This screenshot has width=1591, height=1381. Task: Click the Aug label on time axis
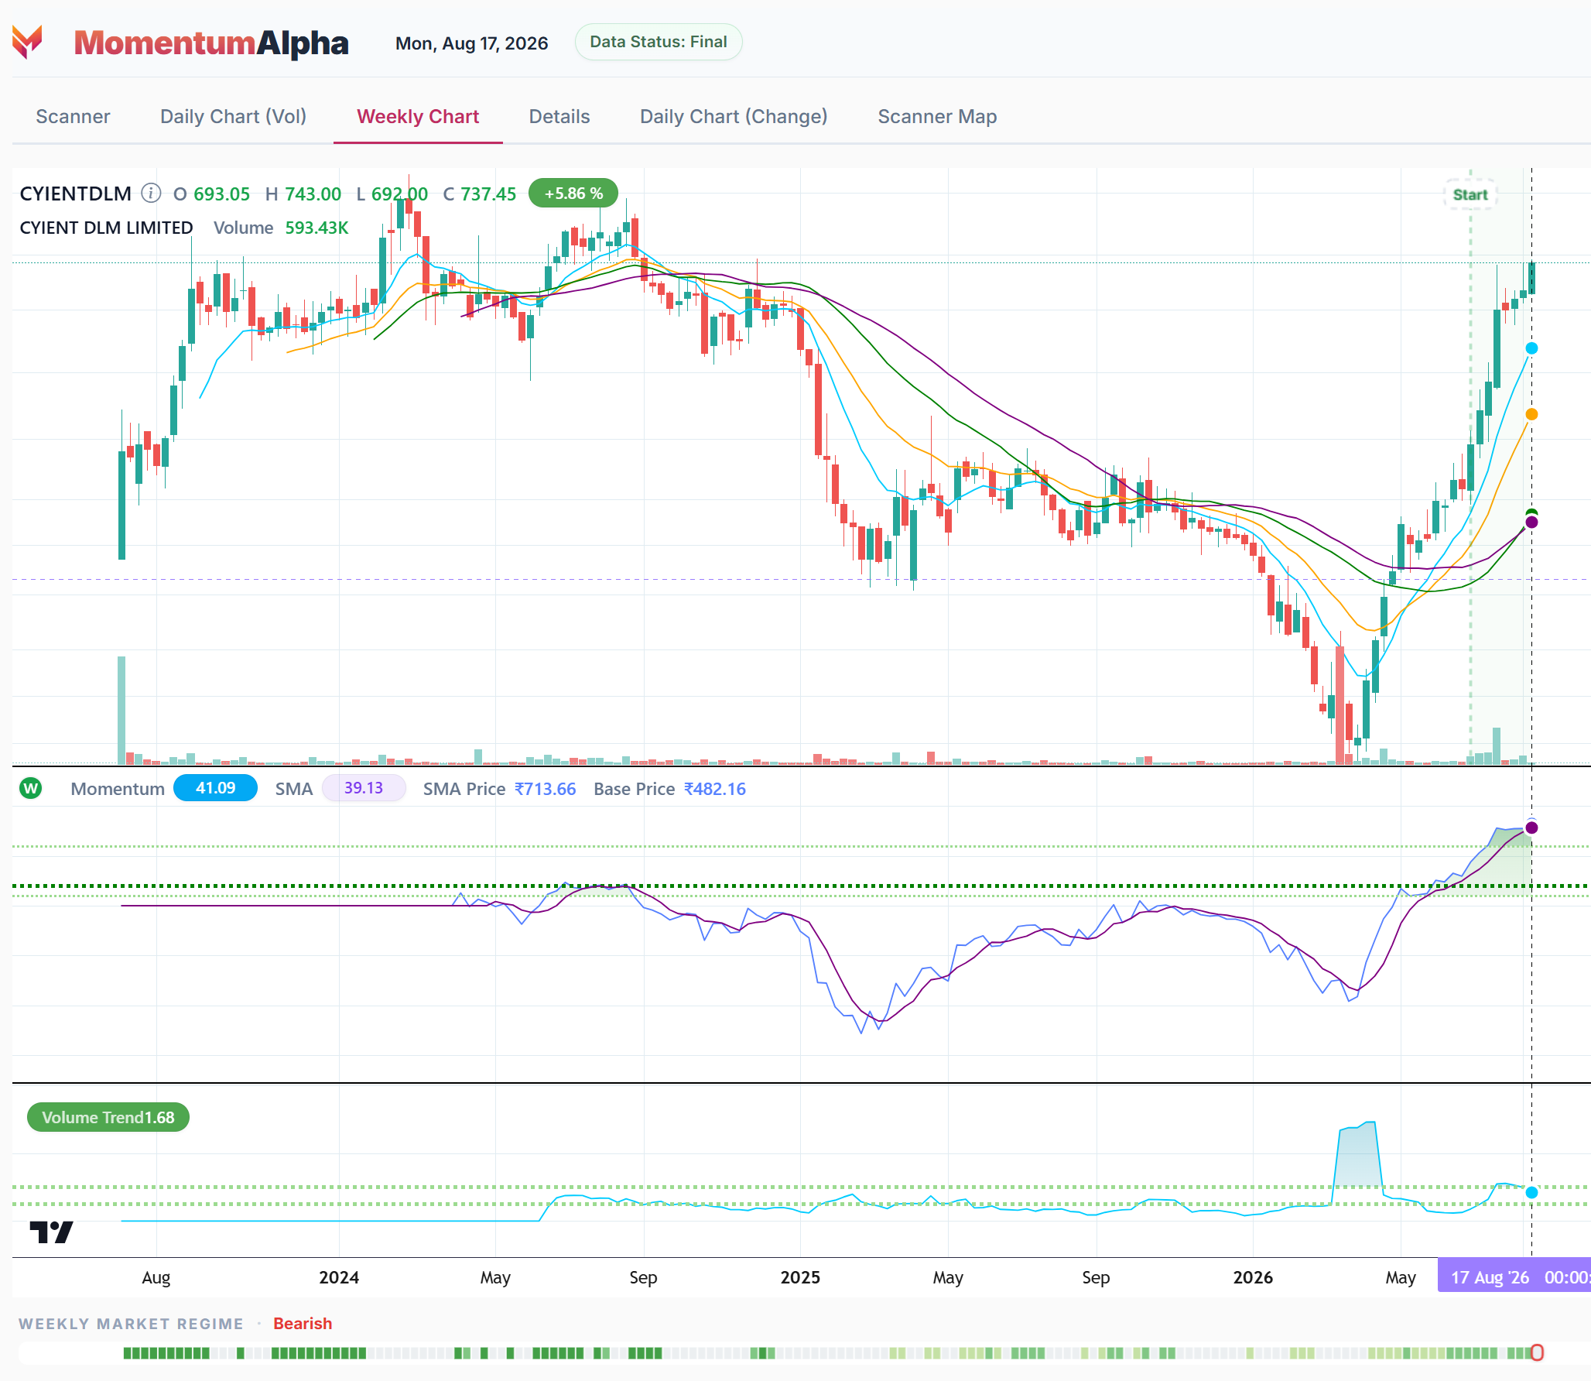click(x=156, y=1278)
